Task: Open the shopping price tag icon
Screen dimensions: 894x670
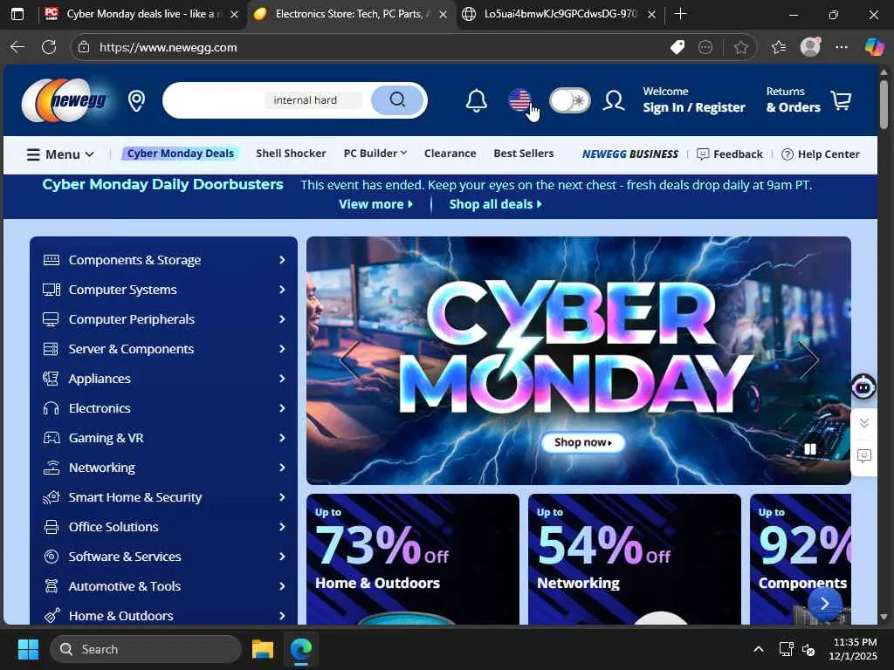Action: click(677, 47)
